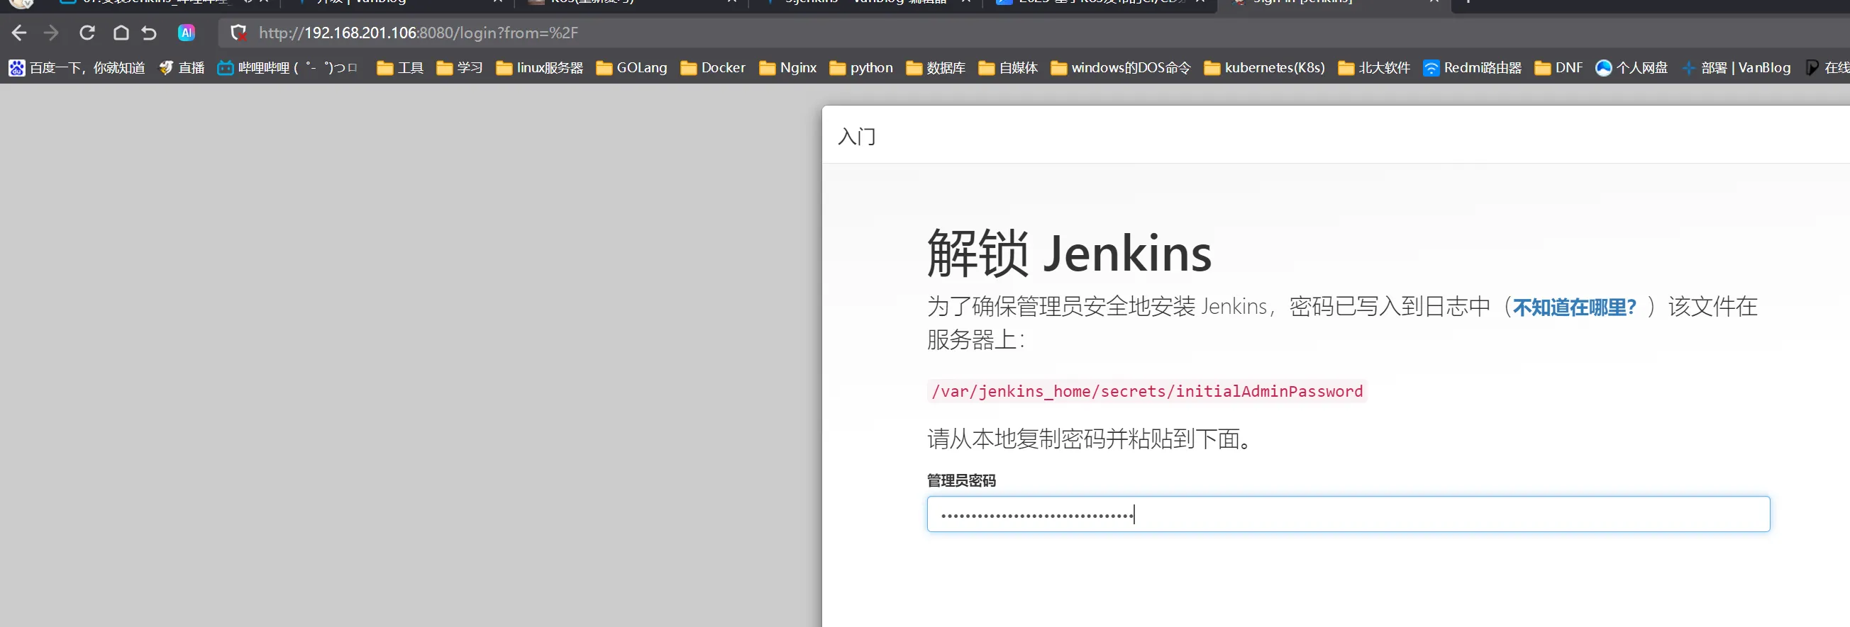This screenshot has height=627, width=1850.
Task: Open the 百度一下,你就知道 bookmark
Action: 77,68
